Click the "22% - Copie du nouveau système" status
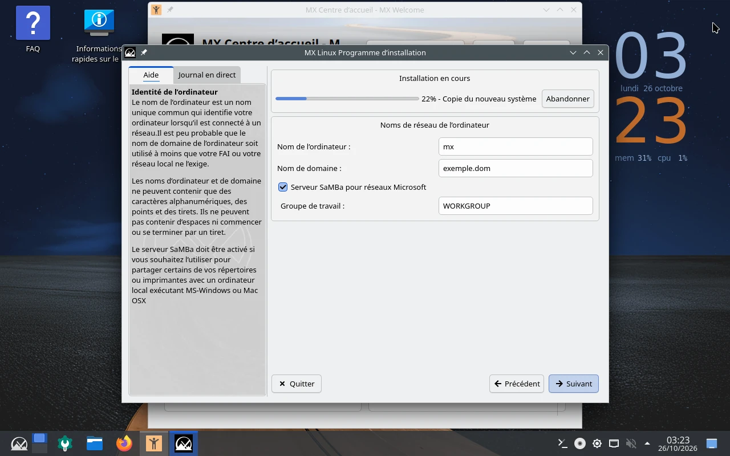 click(x=479, y=99)
